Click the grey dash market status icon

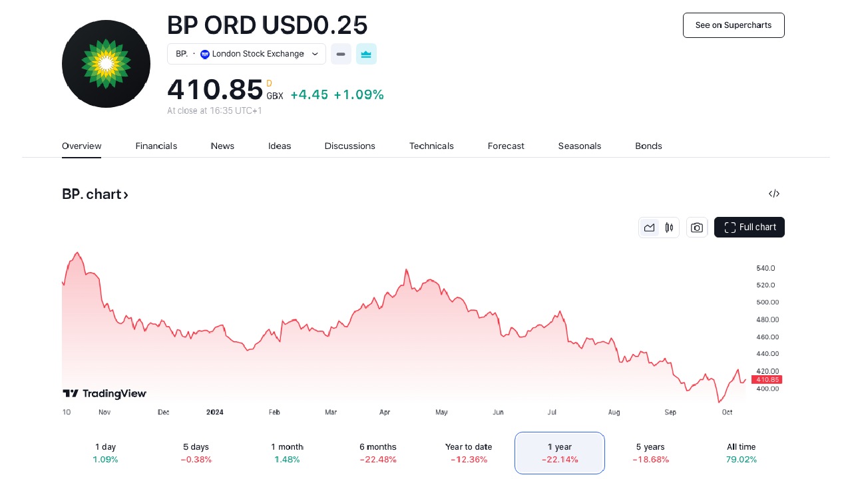(x=341, y=54)
